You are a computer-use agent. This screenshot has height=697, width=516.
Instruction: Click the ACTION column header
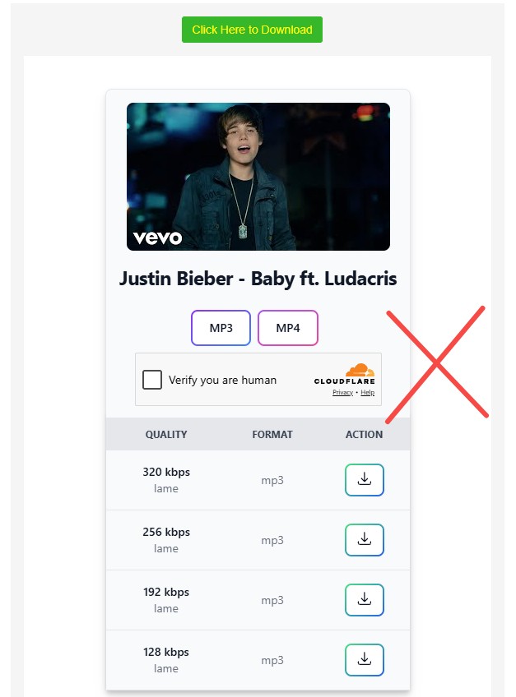click(364, 435)
